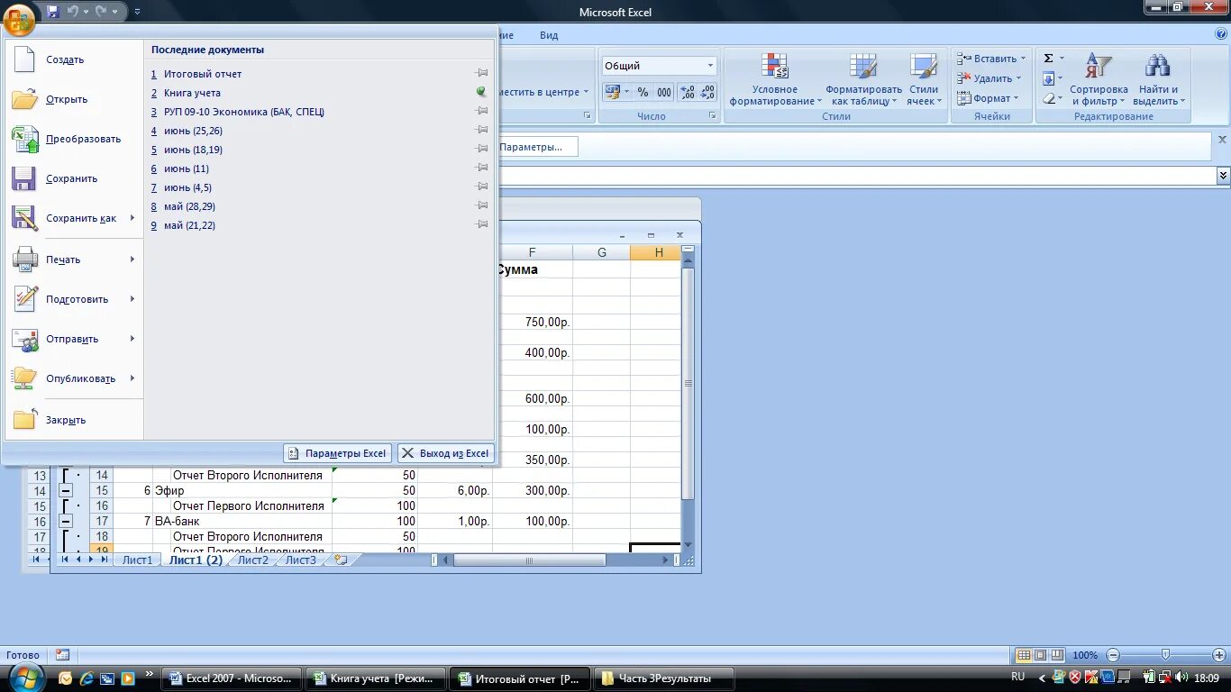Click the Параметры Excel button

pyautogui.click(x=337, y=453)
